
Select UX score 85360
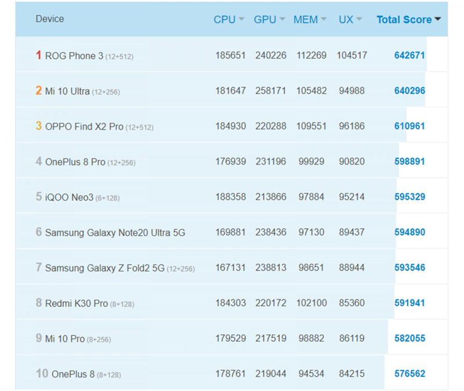tap(352, 303)
